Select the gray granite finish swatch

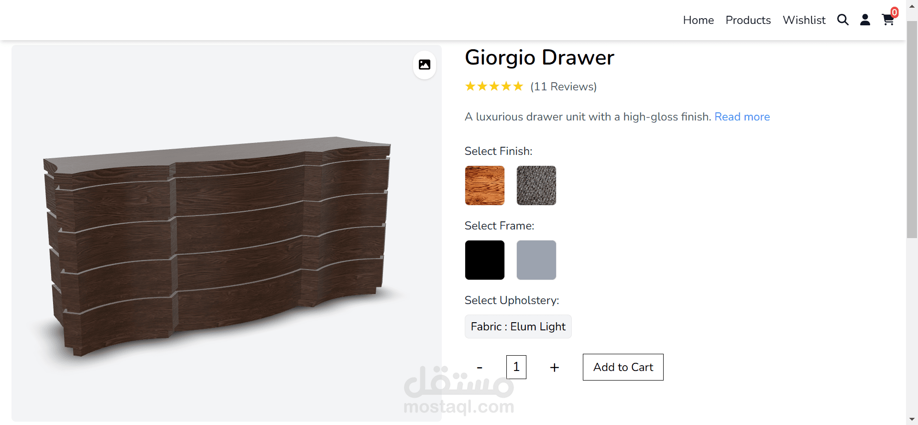tap(536, 185)
